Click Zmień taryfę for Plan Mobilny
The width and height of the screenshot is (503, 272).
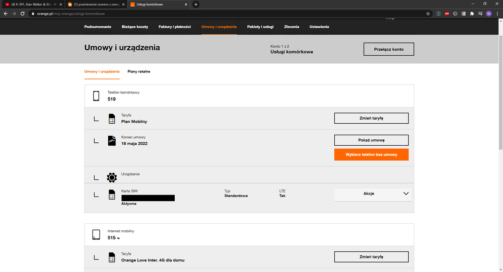click(371, 118)
